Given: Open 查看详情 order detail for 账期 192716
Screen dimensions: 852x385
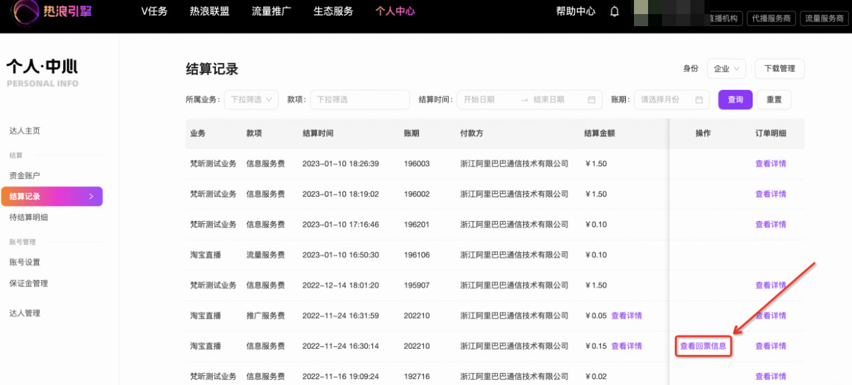Looking at the screenshot, I should click(x=771, y=376).
